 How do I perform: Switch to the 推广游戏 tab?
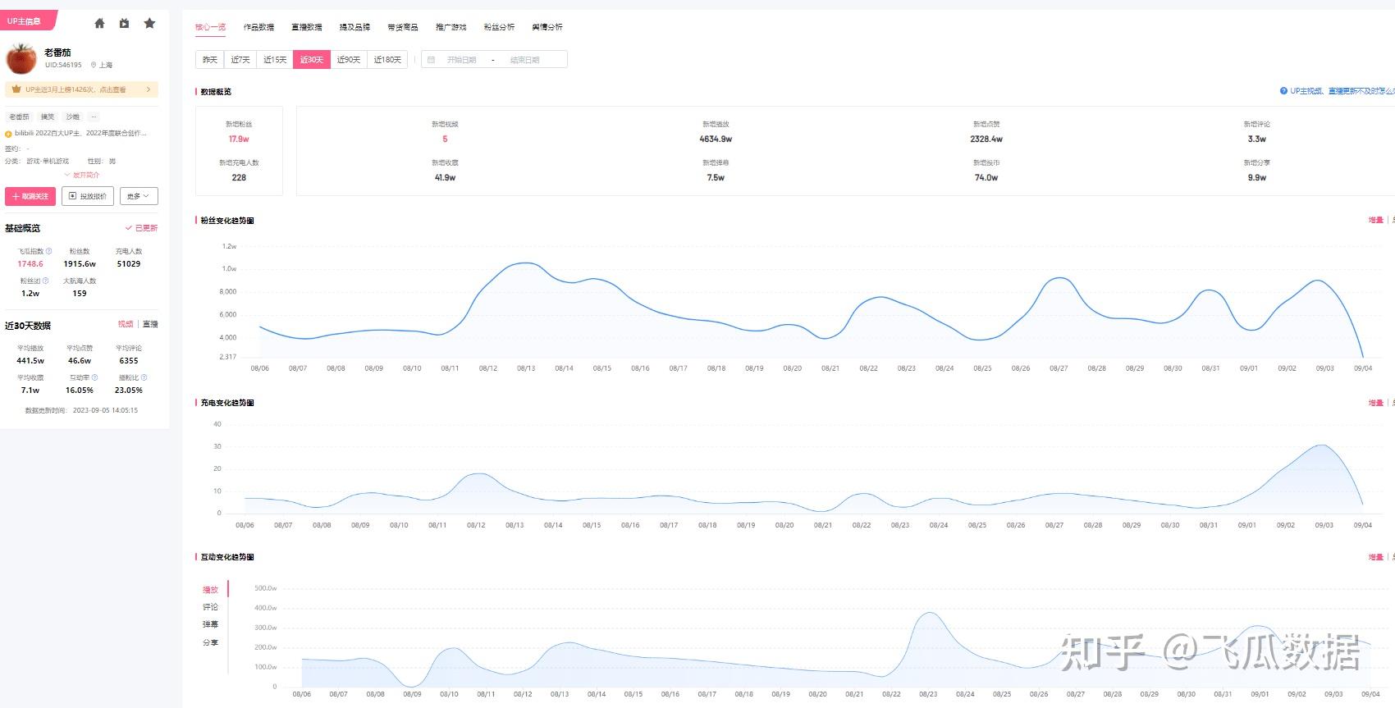tap(451, 27)
